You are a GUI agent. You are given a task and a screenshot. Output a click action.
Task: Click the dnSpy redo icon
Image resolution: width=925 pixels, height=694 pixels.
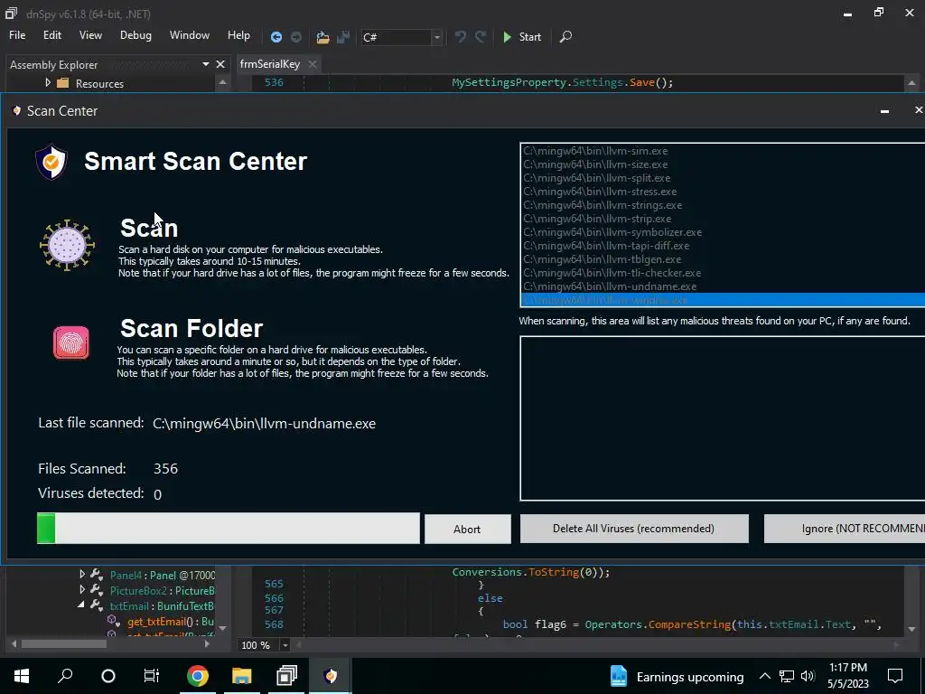(x=481, y=36)
